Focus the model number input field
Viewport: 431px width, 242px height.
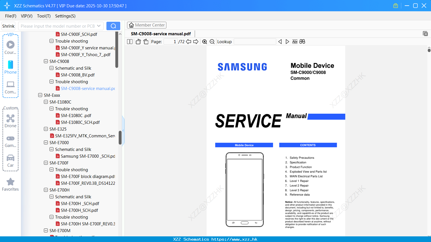pyautogui.click(x=58, y=26)
